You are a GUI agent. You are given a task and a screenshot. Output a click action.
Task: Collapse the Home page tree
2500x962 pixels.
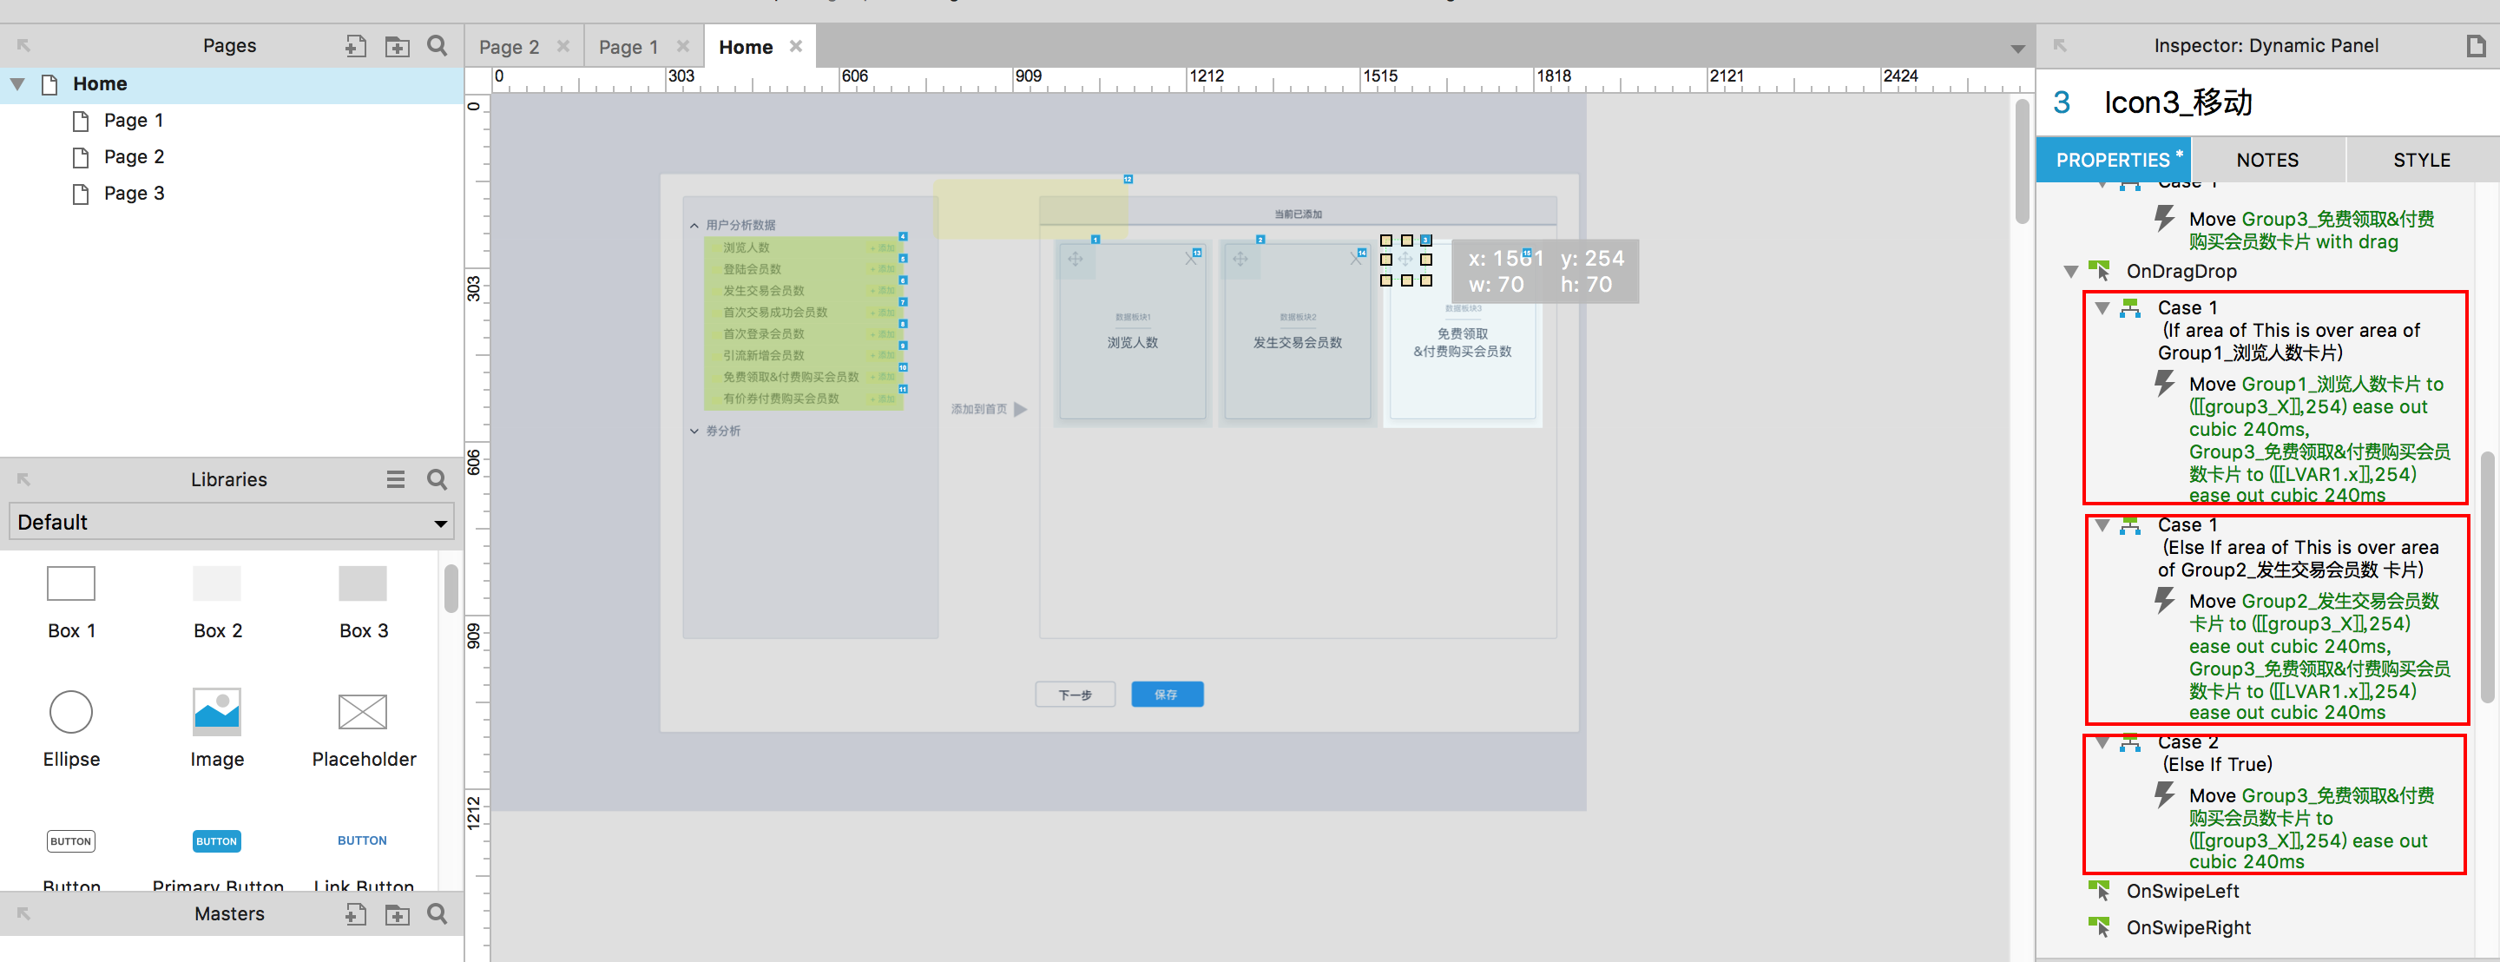(17, 84)
